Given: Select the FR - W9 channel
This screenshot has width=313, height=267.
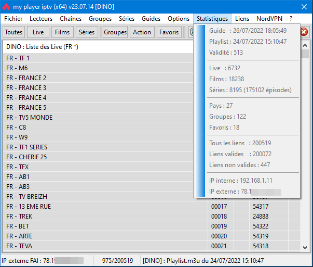Looking at the screenshot, I should coord(98,137).
